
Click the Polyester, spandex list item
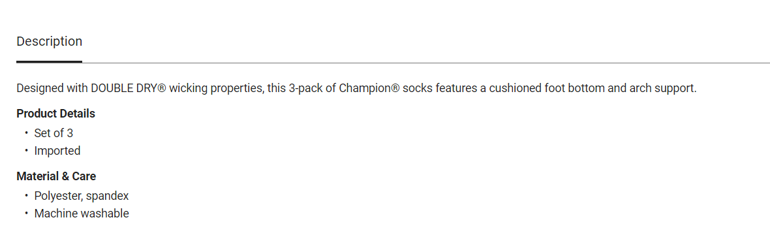click(x=82, y=196)
